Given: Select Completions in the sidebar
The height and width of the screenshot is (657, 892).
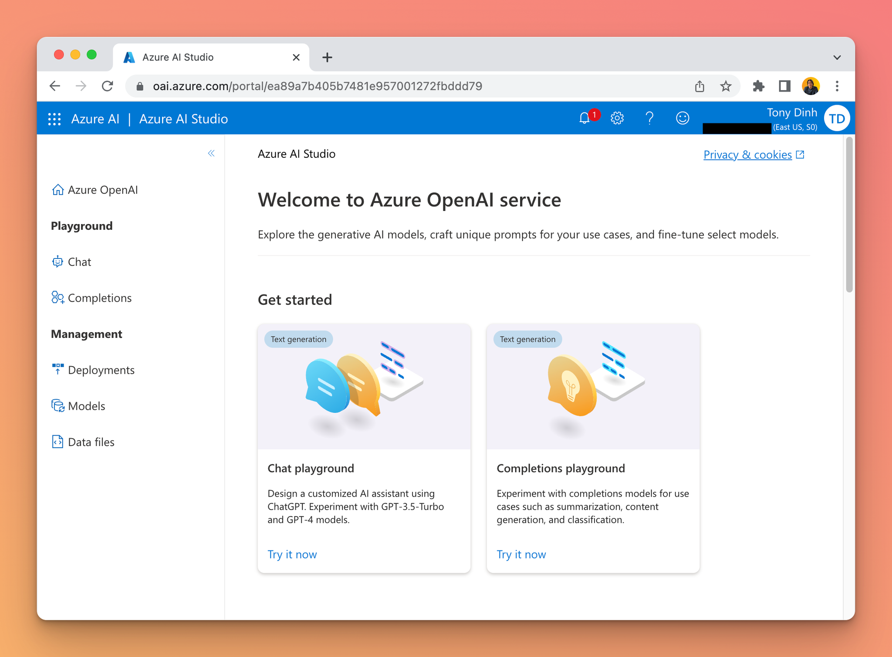Looking at the screenshot, I should pos(99,298).
